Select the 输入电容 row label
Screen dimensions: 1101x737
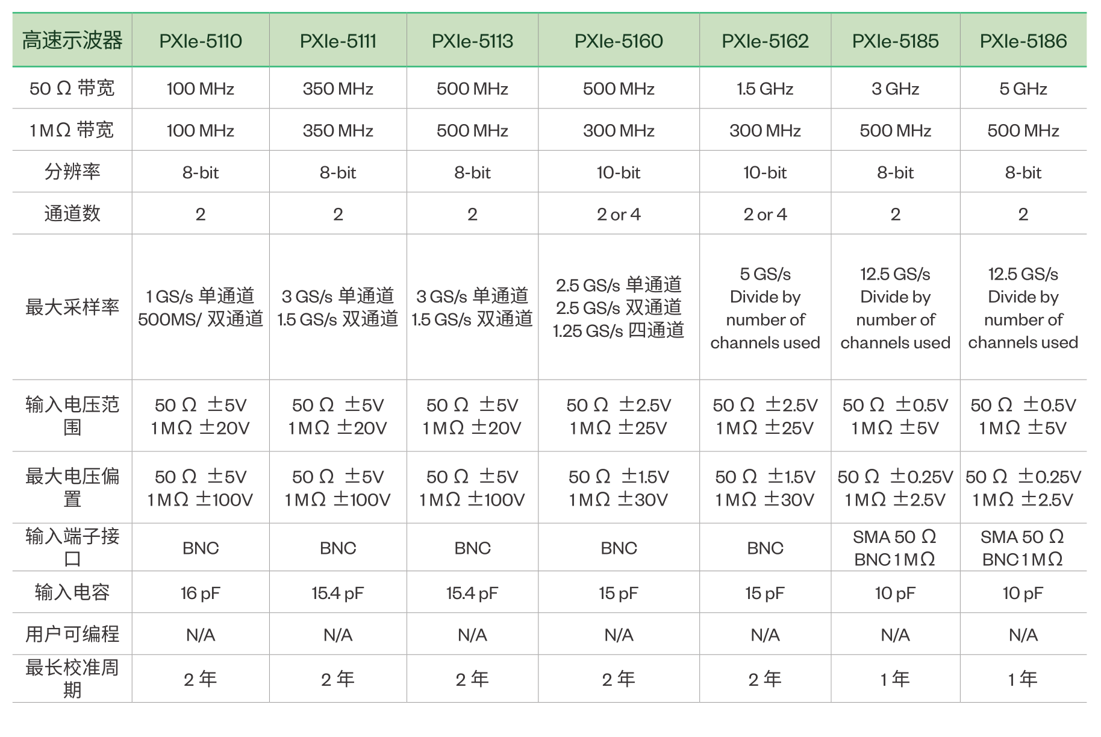pyautogui.click(x=72, y=592)
